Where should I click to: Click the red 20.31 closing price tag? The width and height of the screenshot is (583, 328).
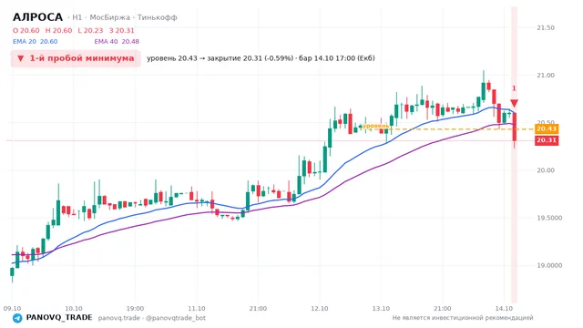[x=547, y=140]
